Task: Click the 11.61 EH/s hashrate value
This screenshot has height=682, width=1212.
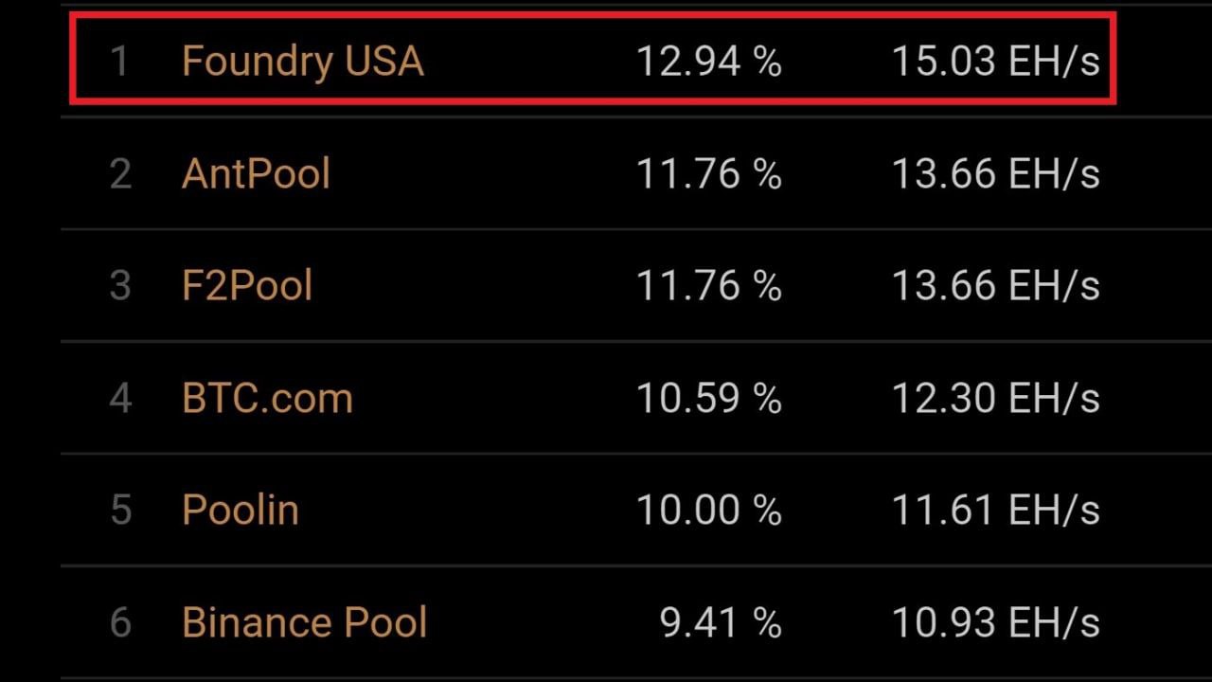Action: pyautogui.click(x=995, y=510)
